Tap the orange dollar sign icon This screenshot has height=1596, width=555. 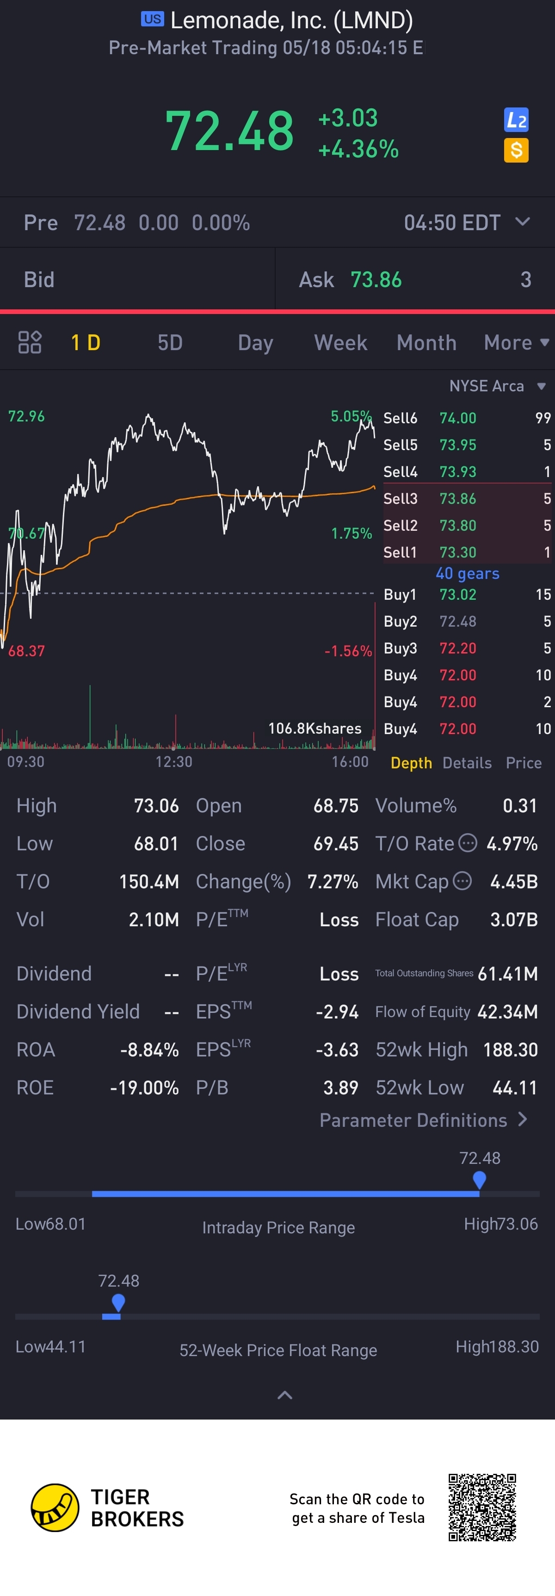(516, 150)
